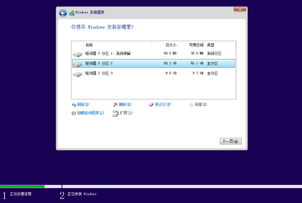The width and height of the screenshot is (302, 203).
Task: Click the Windows setup icon in title bar
Action: [72, 13]
